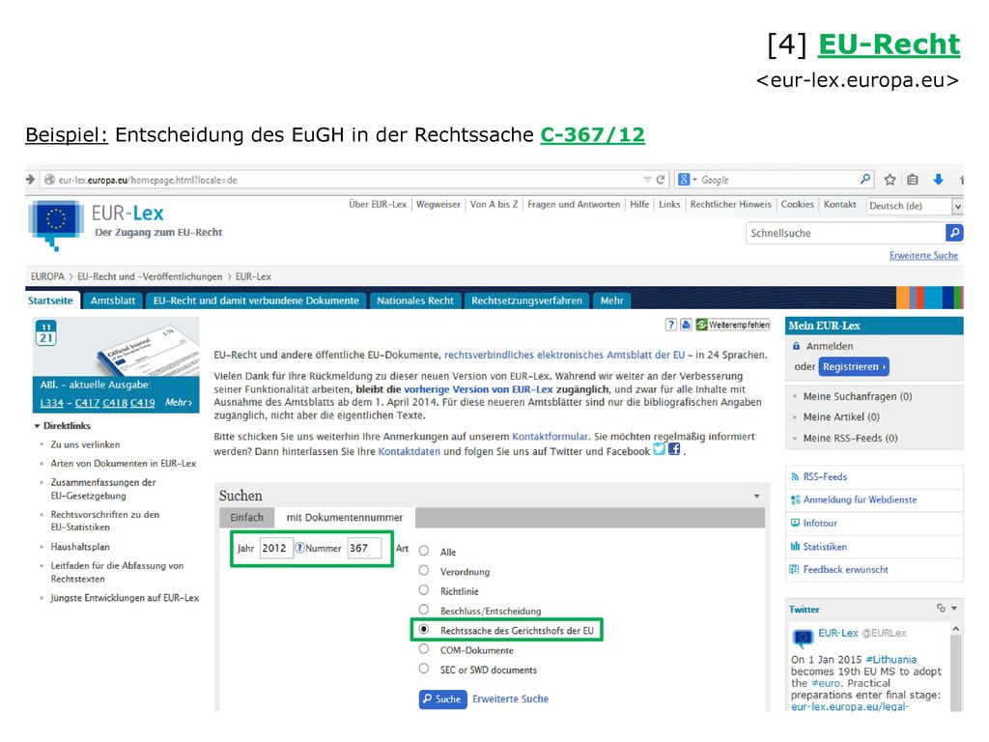The image size is (989, 742).
Task: Click the blue downloads arrow icon
Action: point(938,179)
